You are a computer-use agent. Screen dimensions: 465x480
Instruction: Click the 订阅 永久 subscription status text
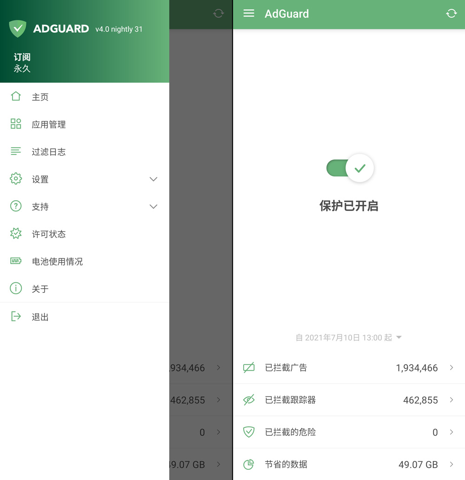click(22, 63)
